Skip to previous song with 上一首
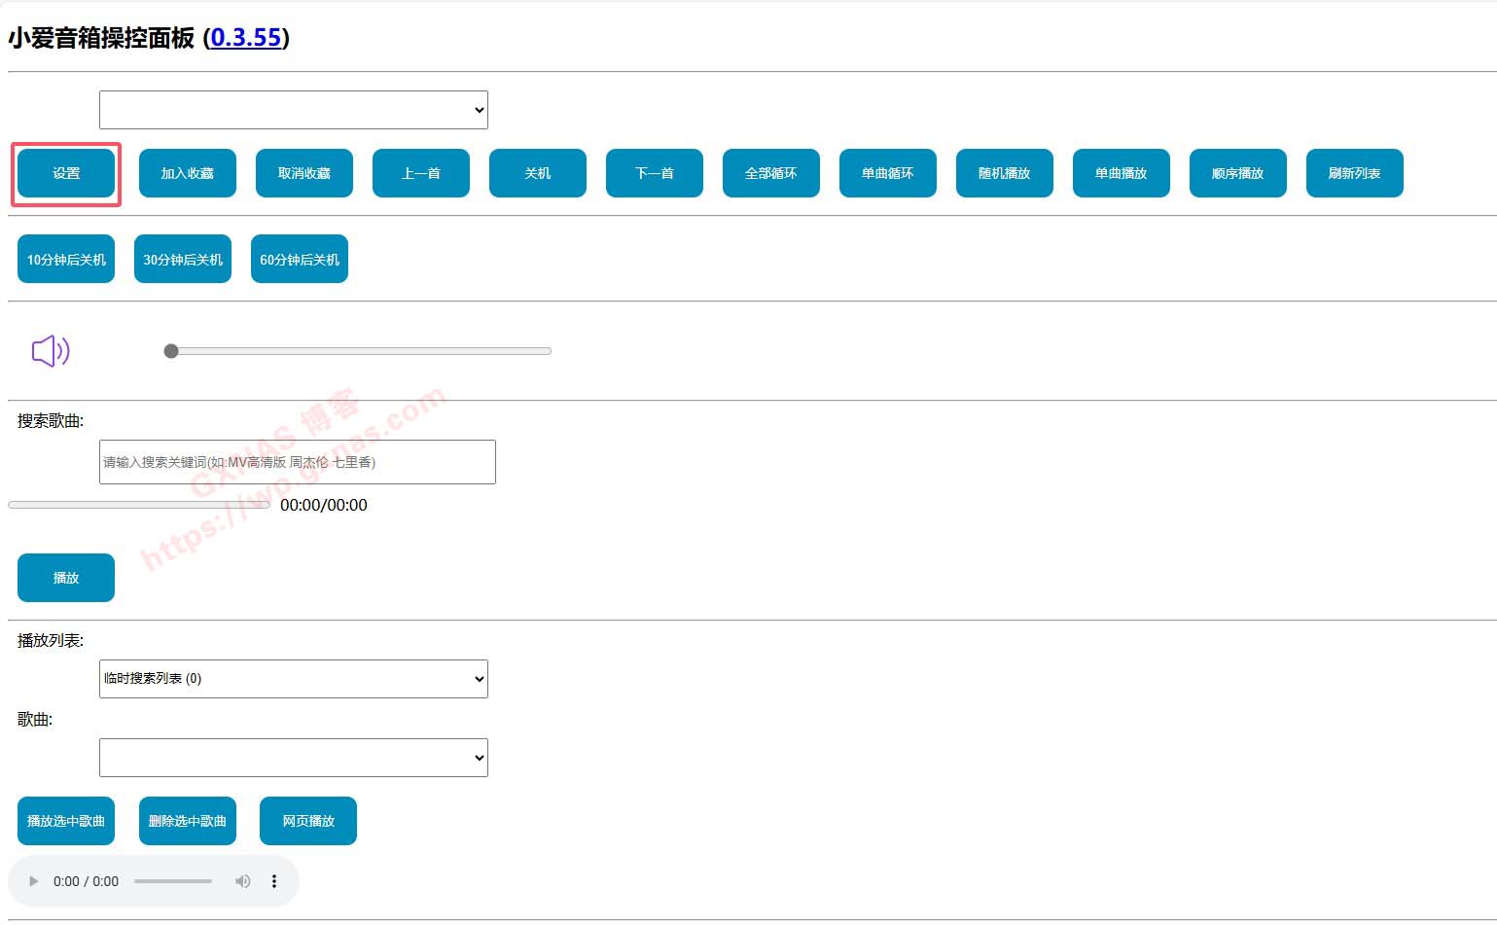This screenshot has height=925, width=1497. [x=421, y=173]
